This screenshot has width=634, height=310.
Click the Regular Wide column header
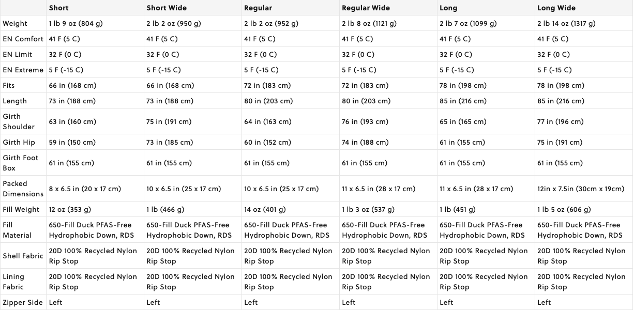(366, 8)
